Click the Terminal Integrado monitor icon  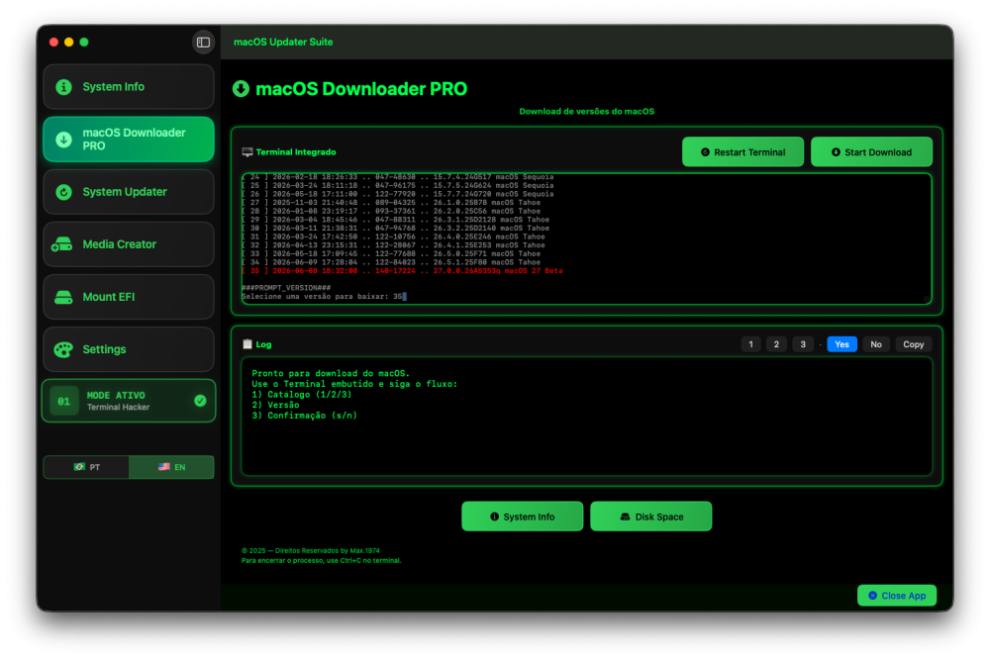[x=247, y=152]
